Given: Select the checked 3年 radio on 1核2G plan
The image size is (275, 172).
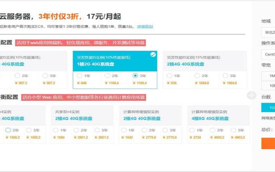Looking at the screenshot, I should 135,76.
